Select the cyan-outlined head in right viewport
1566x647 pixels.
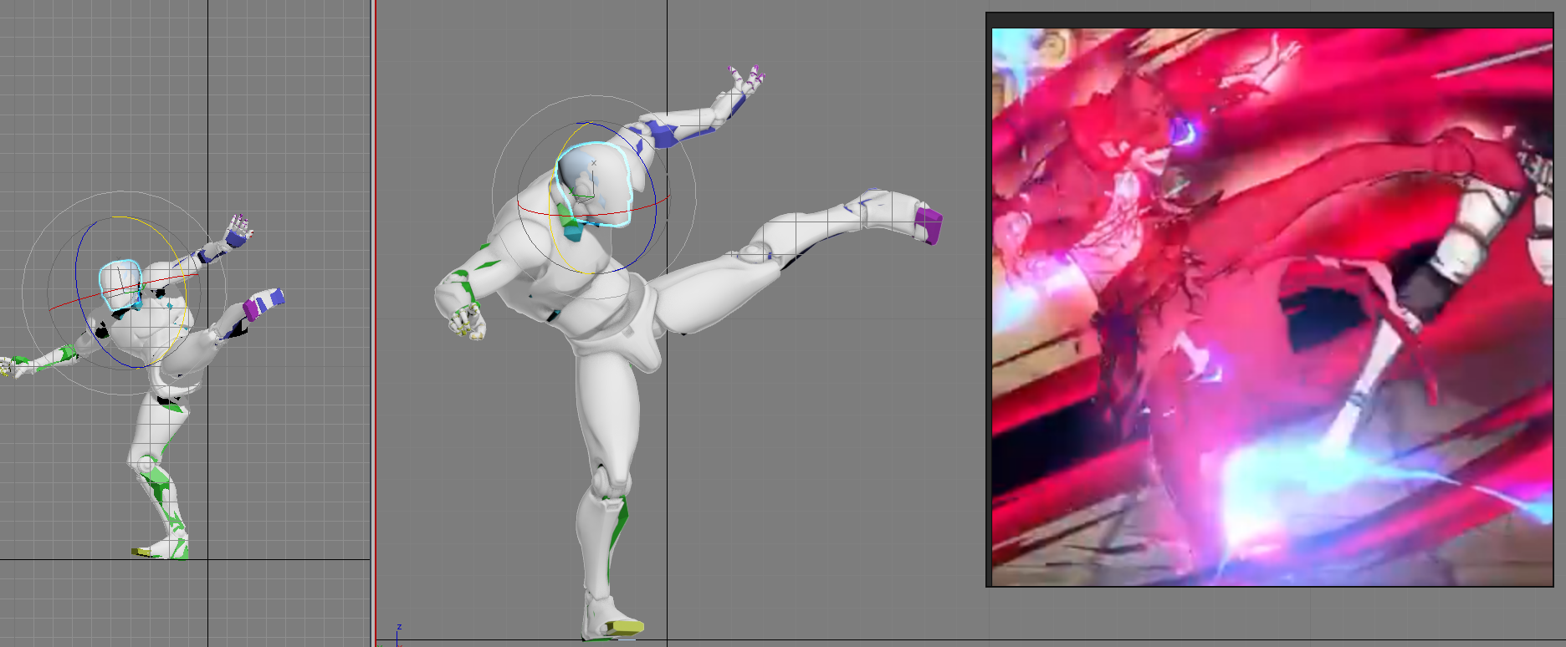(592, 185)
